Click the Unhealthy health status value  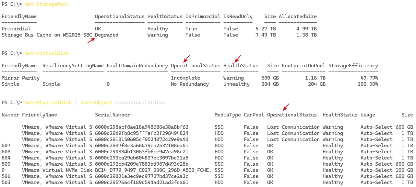coord(236,84)
